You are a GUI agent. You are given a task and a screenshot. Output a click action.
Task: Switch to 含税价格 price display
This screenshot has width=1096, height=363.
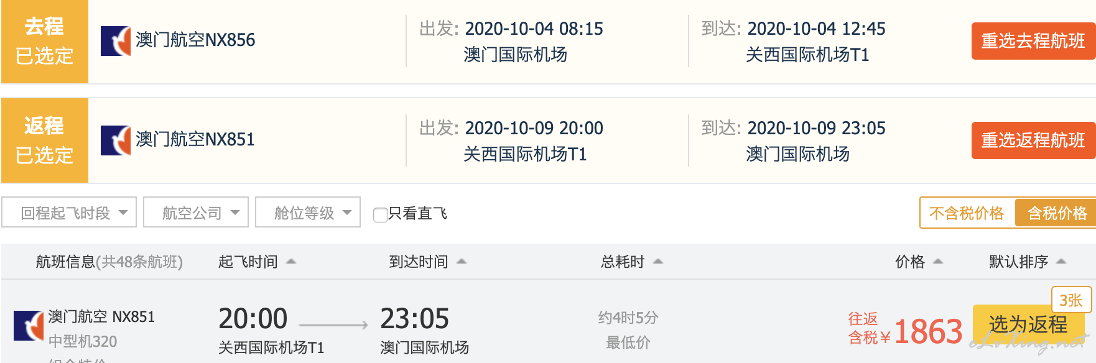click(x=1056, y=213)
